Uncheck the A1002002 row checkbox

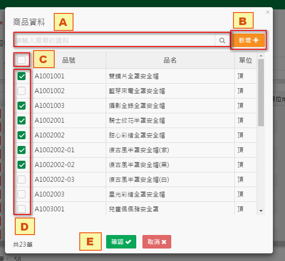click(22, 135)
